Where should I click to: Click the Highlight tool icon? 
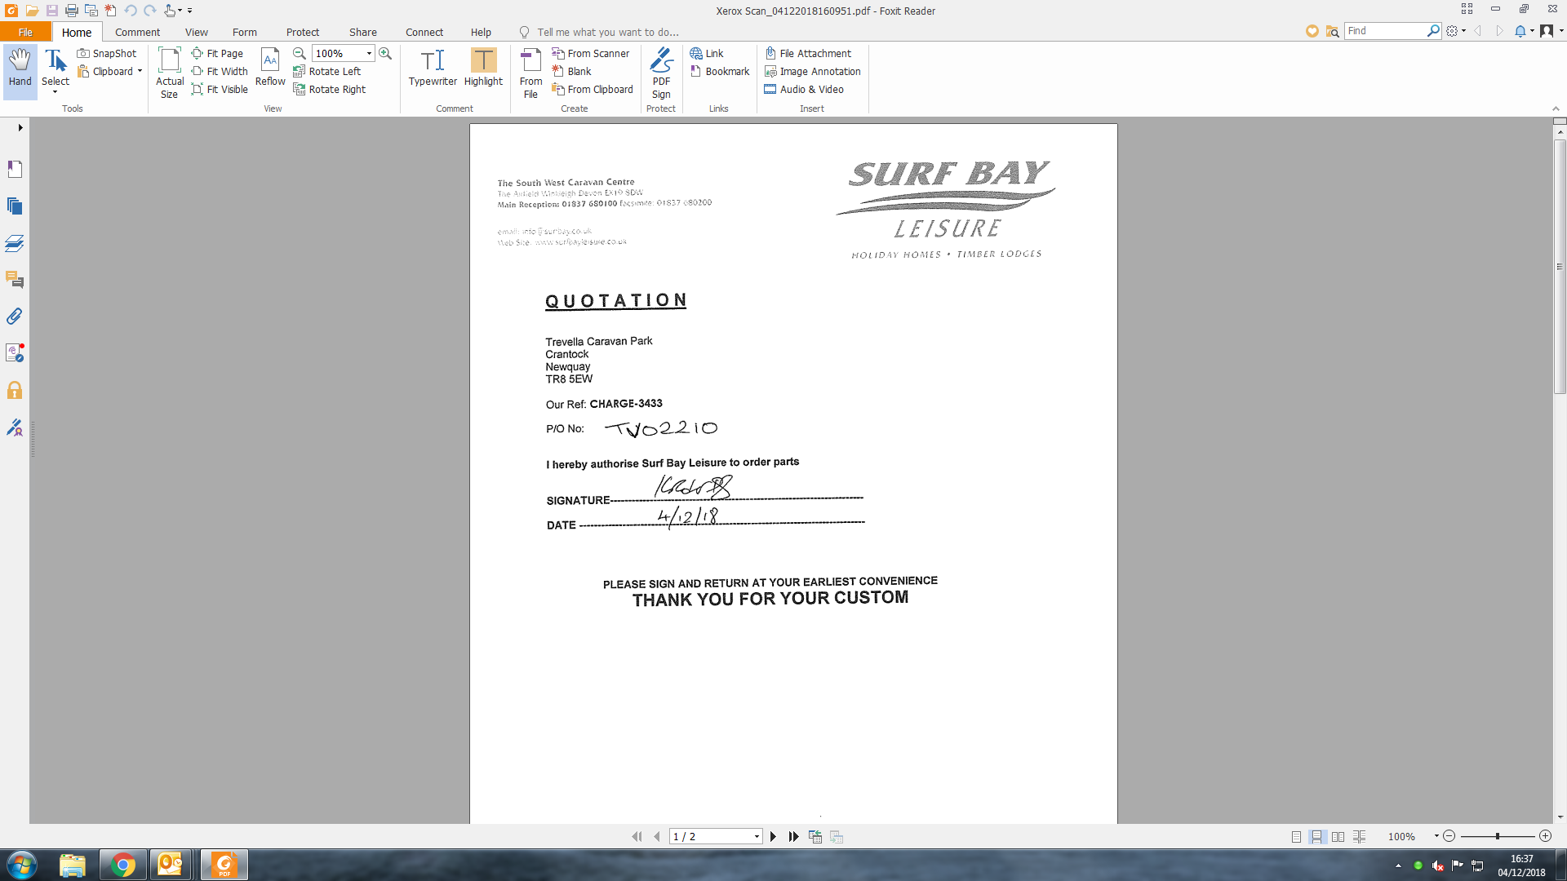click(x=483, y=60)
